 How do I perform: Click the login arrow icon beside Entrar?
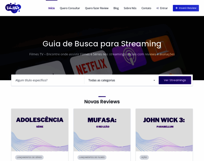[x=158, y=8]
